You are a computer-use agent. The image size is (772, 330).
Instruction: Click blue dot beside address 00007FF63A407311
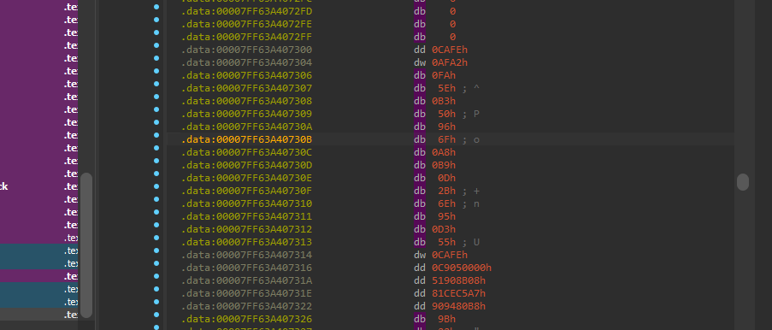(x=156, y=212)
